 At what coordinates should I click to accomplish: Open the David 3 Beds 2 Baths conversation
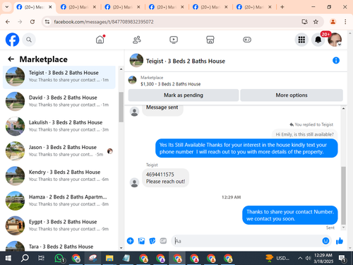tap(59, 101)
